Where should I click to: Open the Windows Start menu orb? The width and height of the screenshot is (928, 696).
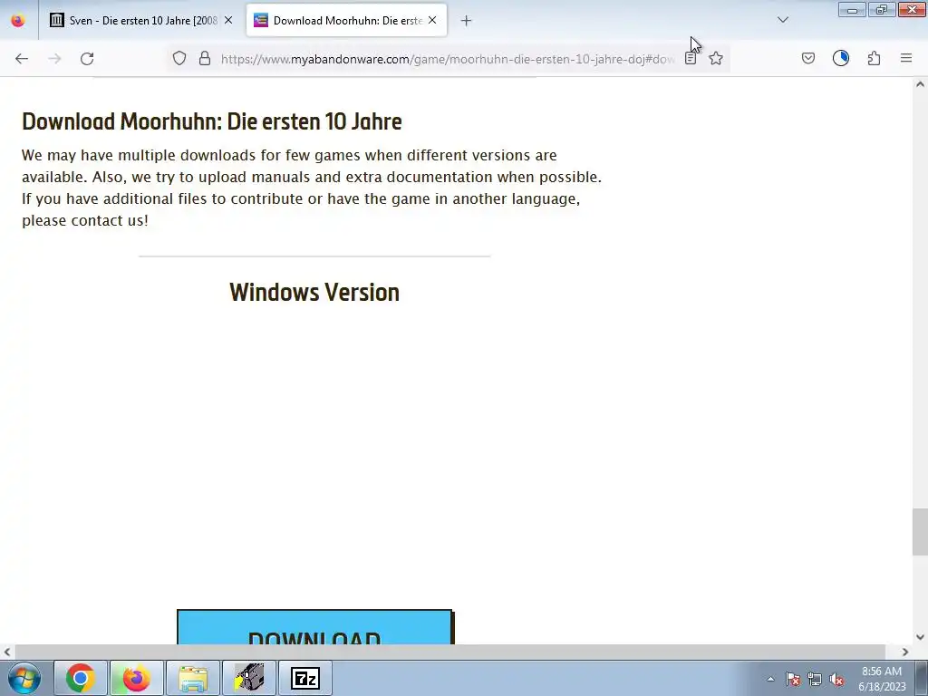24,678
